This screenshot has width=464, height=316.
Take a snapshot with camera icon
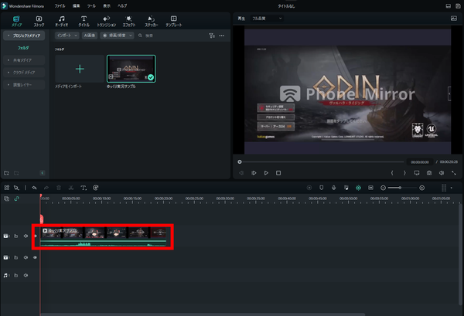[429, 173]
